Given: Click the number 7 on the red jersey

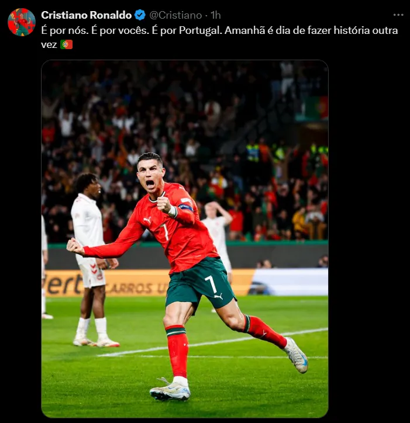Looking at the screenshot, I should click(164, 231).
